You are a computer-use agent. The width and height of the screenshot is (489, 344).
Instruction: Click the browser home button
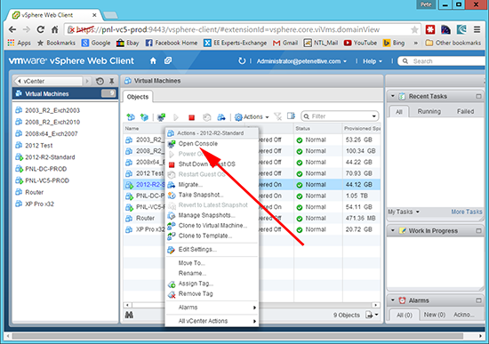tap(54, 29)
